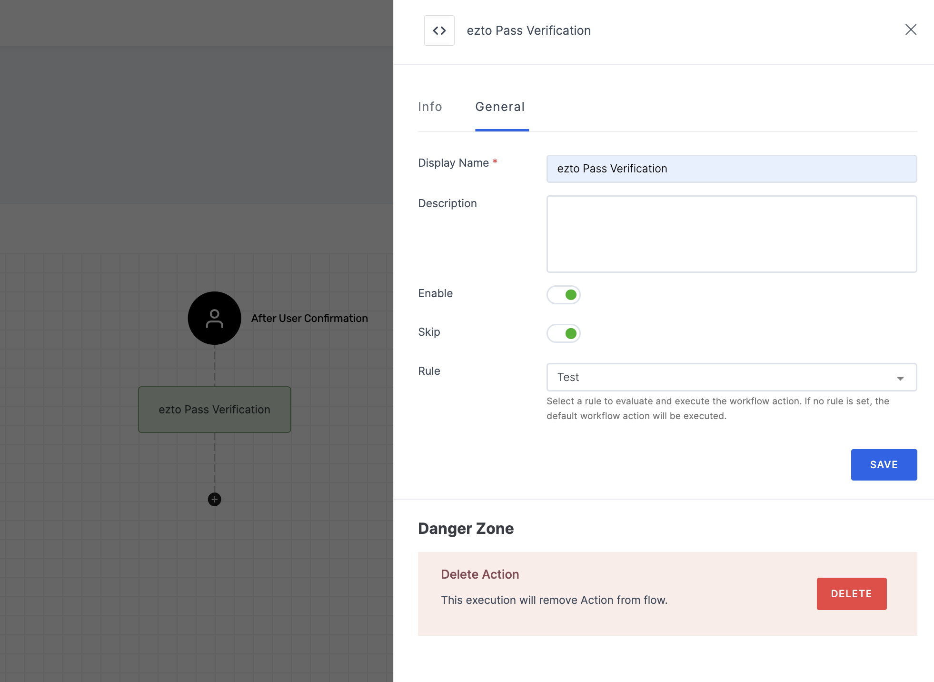Click 'This execution will remove Action' text

point(554,600)
